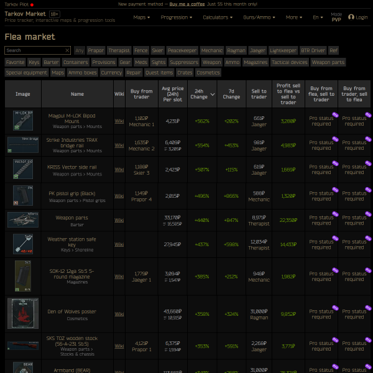The image size is (373, 373).
Task: Filter by Jaeger trader
Action: point(257,50)
